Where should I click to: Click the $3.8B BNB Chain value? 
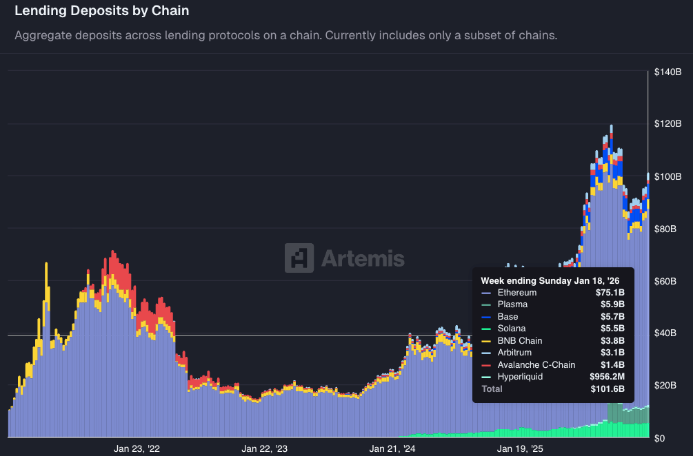[612, 341]
